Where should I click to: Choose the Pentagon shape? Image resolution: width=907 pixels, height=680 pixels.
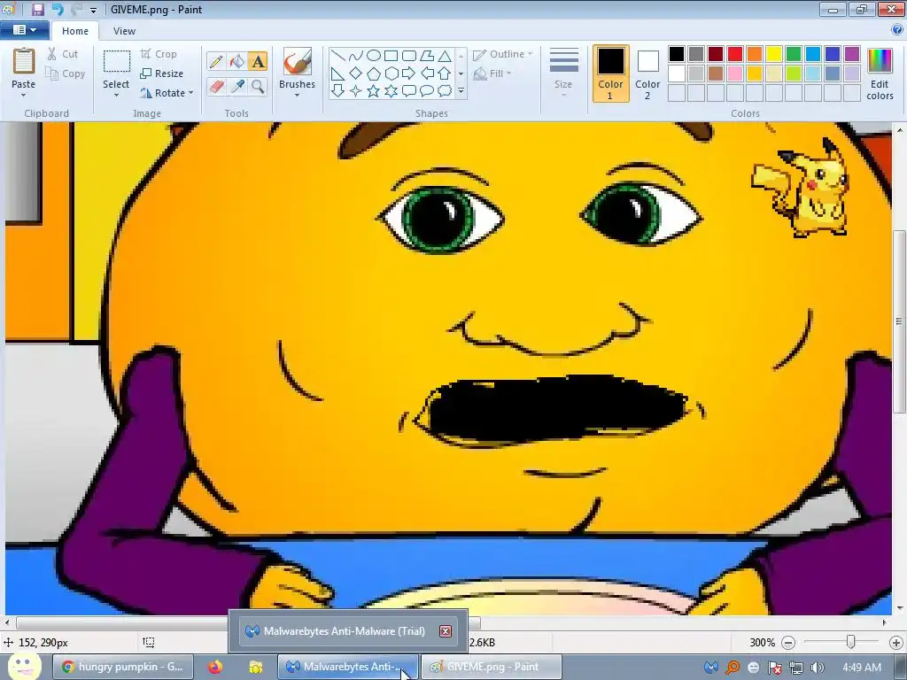click(x=374, y=73)
